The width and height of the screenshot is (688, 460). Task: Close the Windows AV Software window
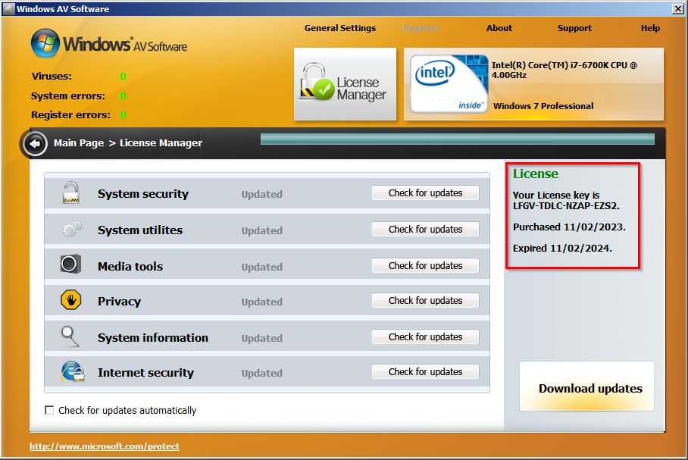click(677, 9)
